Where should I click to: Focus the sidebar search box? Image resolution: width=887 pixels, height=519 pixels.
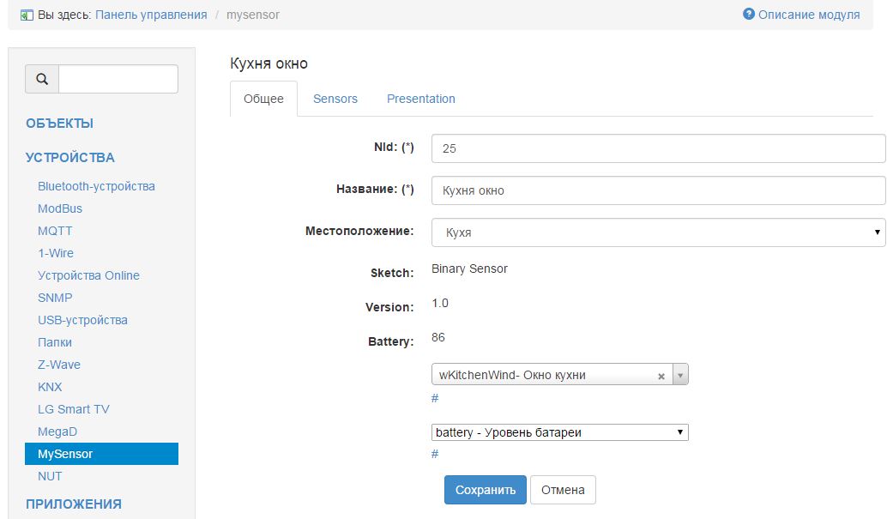(x=118, y=79)
